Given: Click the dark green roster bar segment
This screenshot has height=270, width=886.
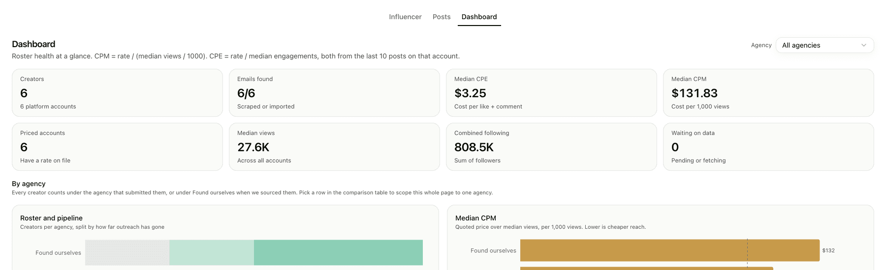Looking at the screenshot, I should click(338, 252).
